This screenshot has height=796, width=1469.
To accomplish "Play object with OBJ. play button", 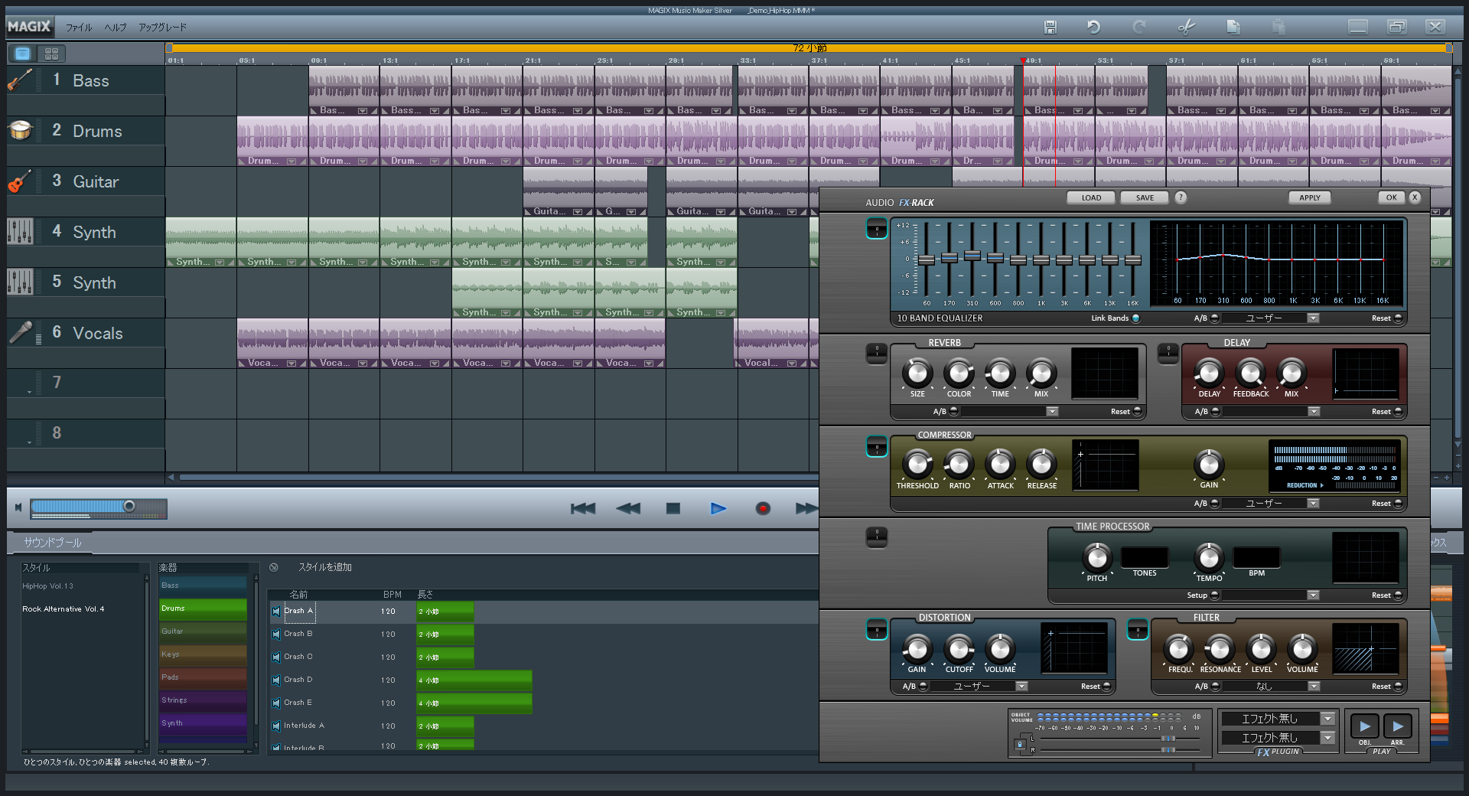I will (1365, 726).
